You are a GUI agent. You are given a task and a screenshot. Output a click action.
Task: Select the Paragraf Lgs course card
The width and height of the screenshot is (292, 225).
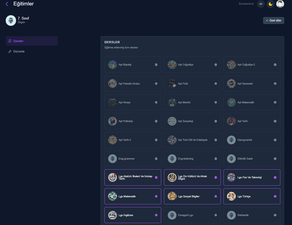point(192,215)
